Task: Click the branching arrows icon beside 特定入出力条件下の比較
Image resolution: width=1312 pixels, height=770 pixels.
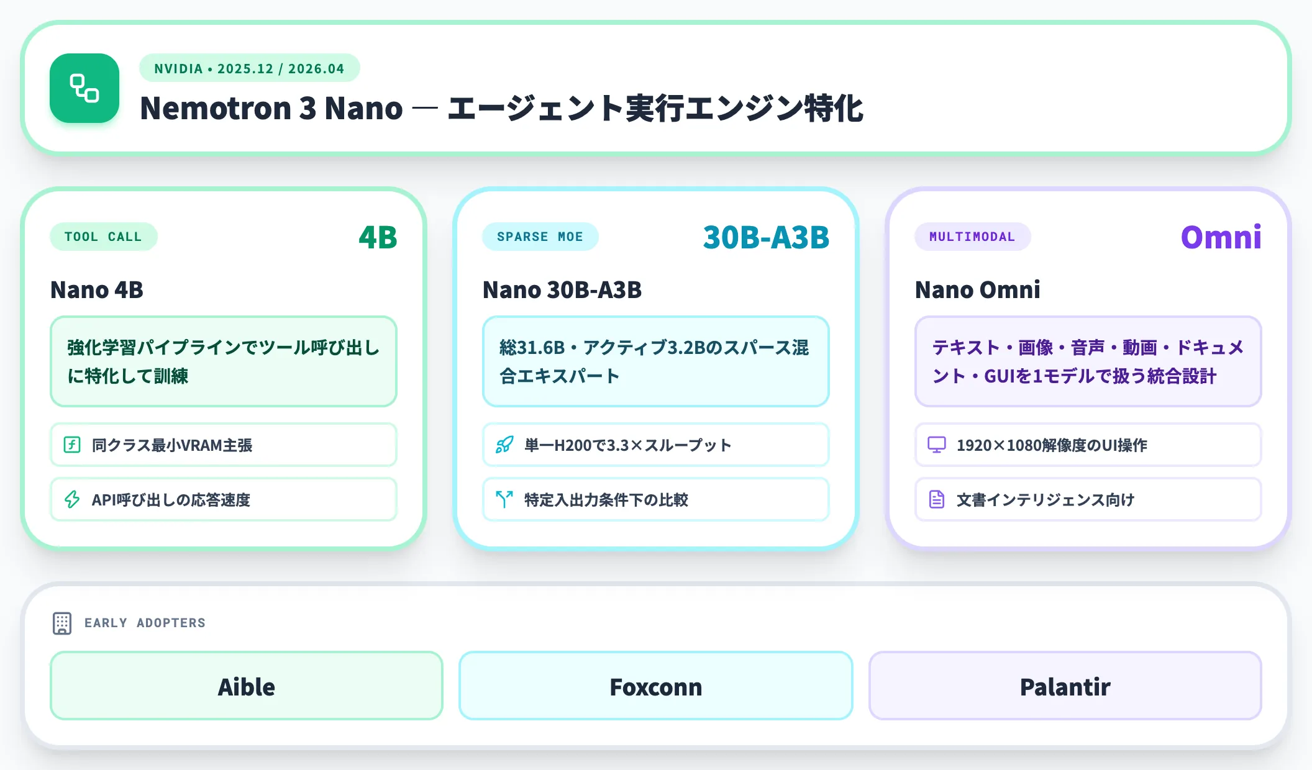Action: (x=504, y=499)
